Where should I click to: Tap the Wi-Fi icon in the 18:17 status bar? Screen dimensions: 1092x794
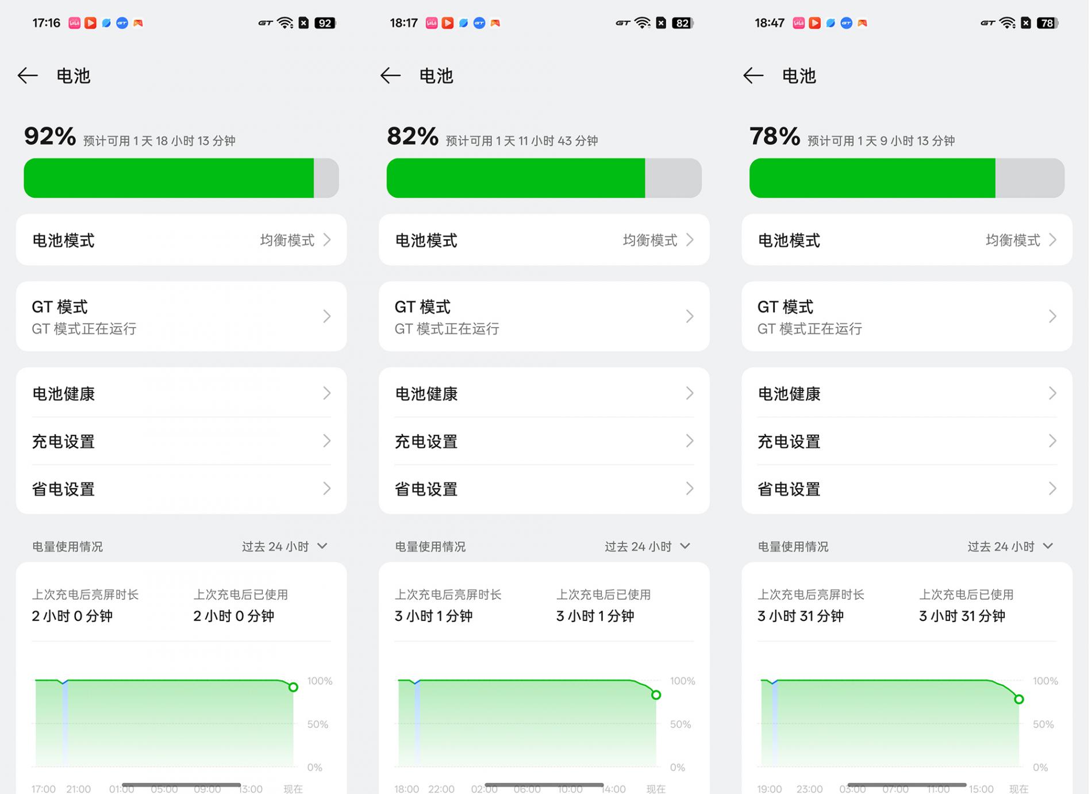coord(642,23)
